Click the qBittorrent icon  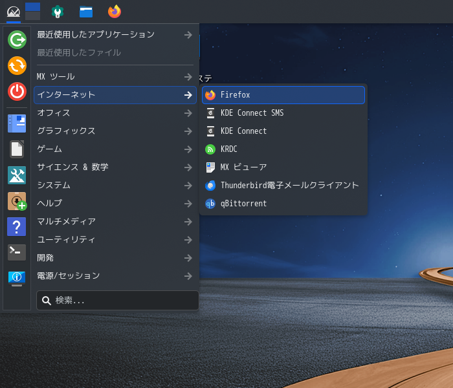(210, 204)
